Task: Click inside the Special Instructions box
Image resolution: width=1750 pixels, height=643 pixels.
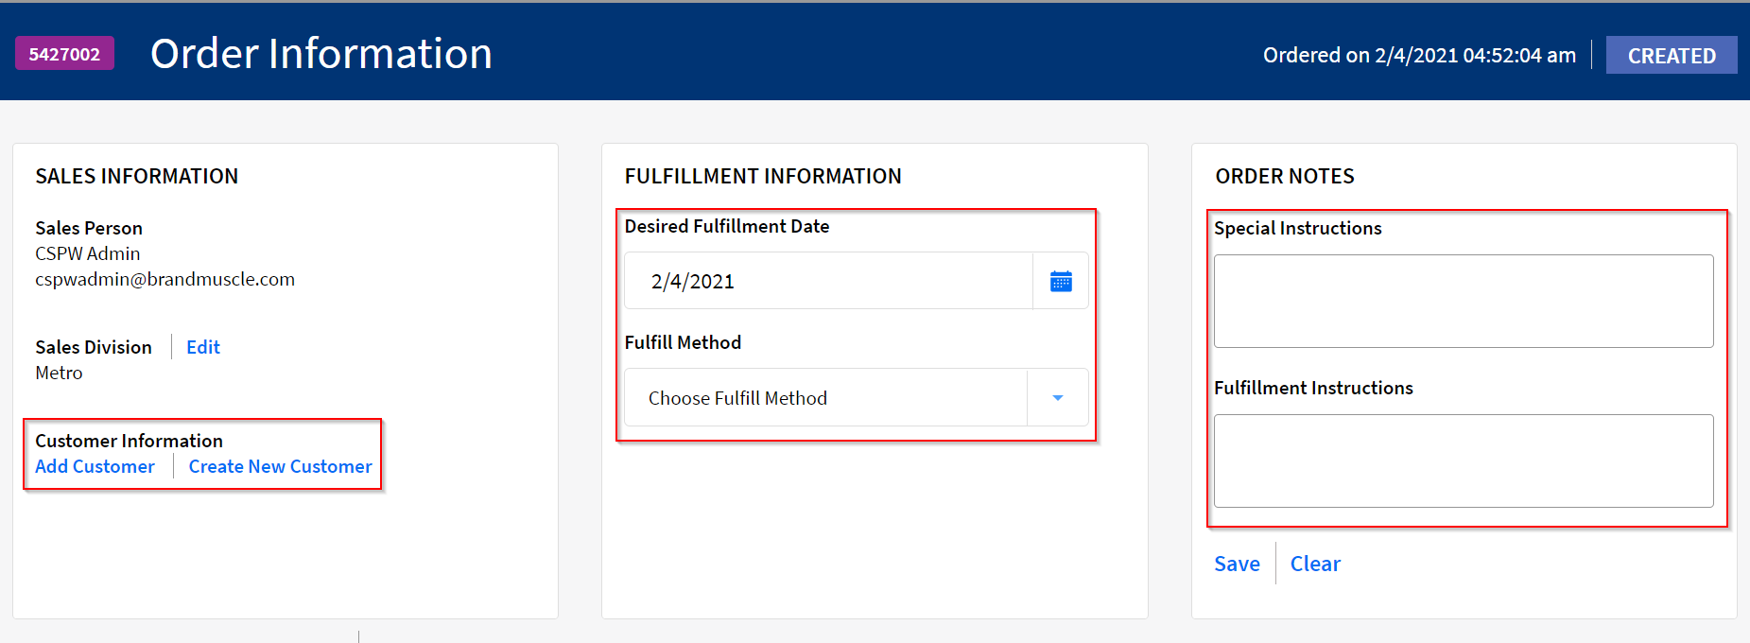Action: [x=1463, y=301]
